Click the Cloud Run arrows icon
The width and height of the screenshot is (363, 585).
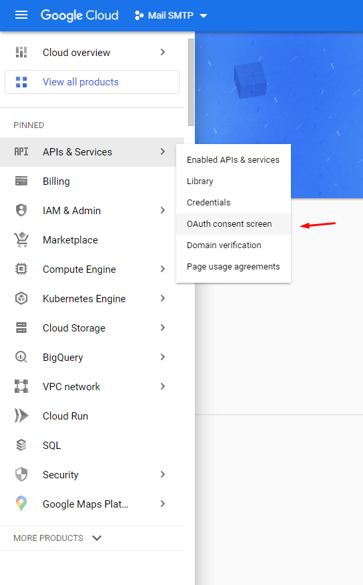point(21,416)
